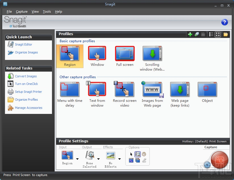Screen dimensions: 234x180
Task: Open the capture mode selector beside Capture button
Action: pyautogui.click(x=207, y=165)
